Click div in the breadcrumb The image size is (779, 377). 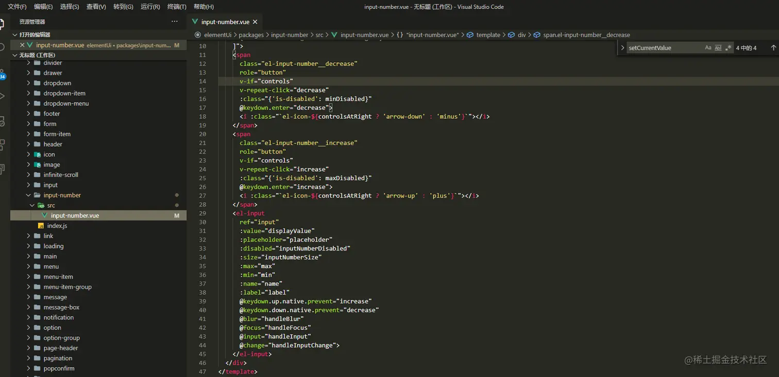[x=522, y=35]
